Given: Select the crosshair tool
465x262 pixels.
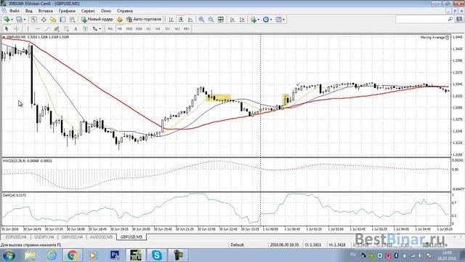Looking at the screenshot, I should pos(17,29).
